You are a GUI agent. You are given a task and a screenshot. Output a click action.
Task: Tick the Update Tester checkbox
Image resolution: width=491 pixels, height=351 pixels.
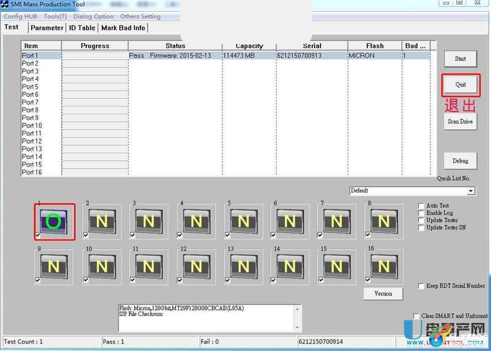pyautogui.click(x=421, y=220)
